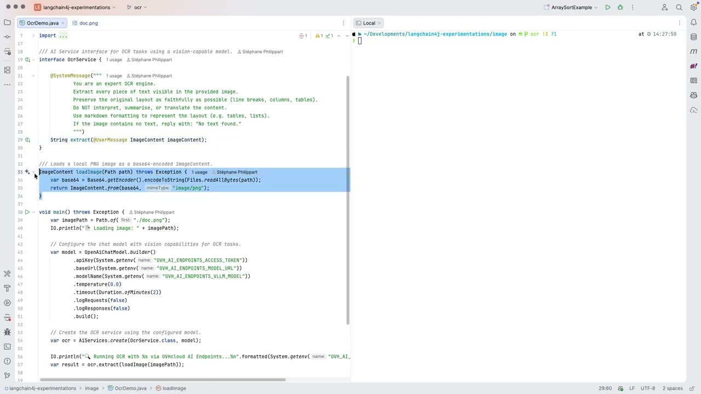Image resolution: width=701 pixels, height=394 pixels.
Task: Switch to the doc.png editor tab
Action: (84, 23)
